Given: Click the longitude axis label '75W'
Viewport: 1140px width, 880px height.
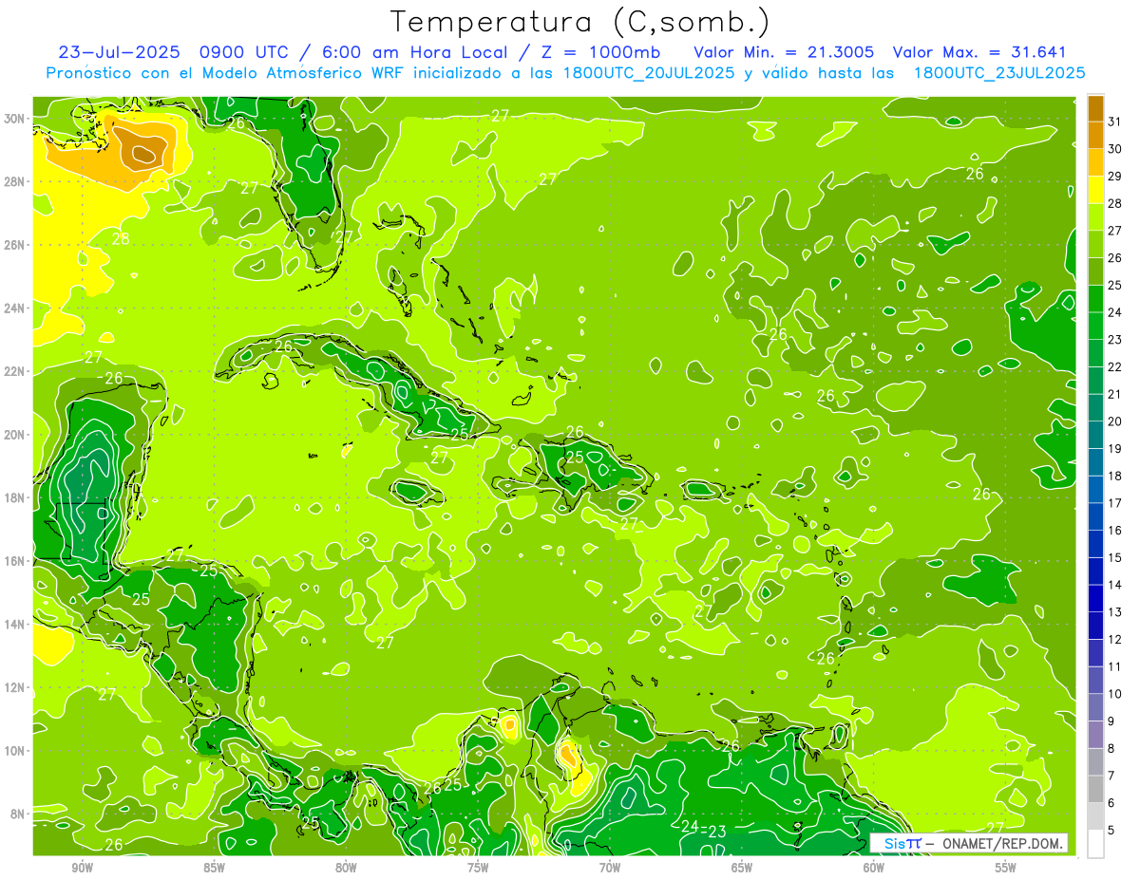Looking at the screenshot, I should click(478, 868).
